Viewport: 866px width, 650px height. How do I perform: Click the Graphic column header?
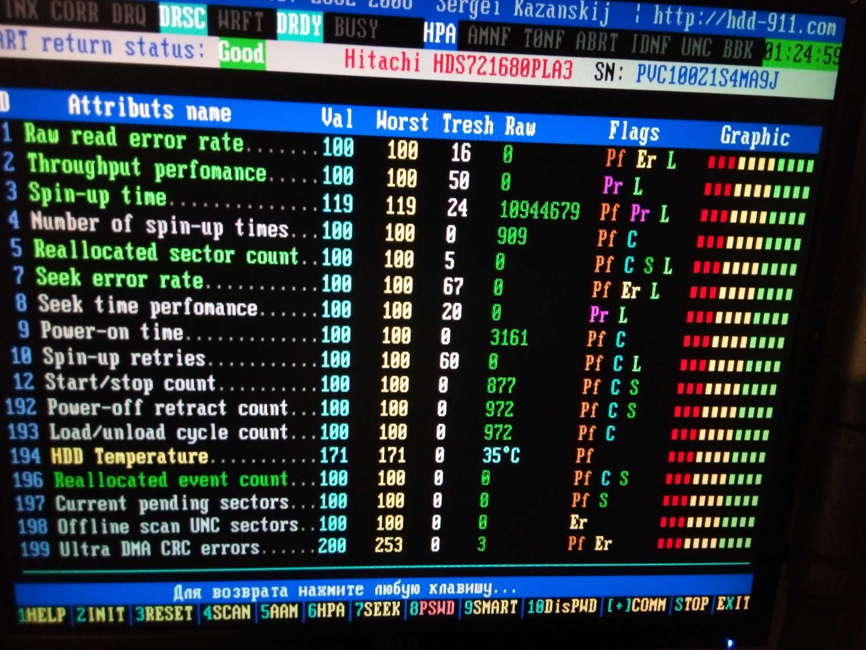pos(755,137)
